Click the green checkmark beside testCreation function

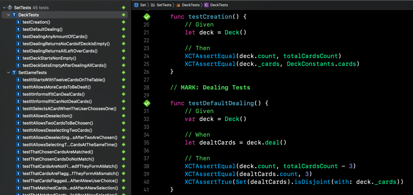[x=147, y=17]
